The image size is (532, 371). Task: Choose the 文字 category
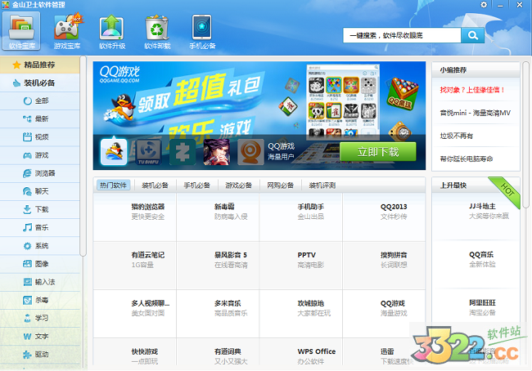click(40, 336)
